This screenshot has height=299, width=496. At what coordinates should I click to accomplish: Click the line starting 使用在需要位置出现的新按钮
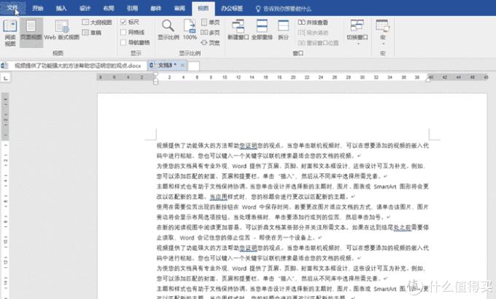click(292, 207)
